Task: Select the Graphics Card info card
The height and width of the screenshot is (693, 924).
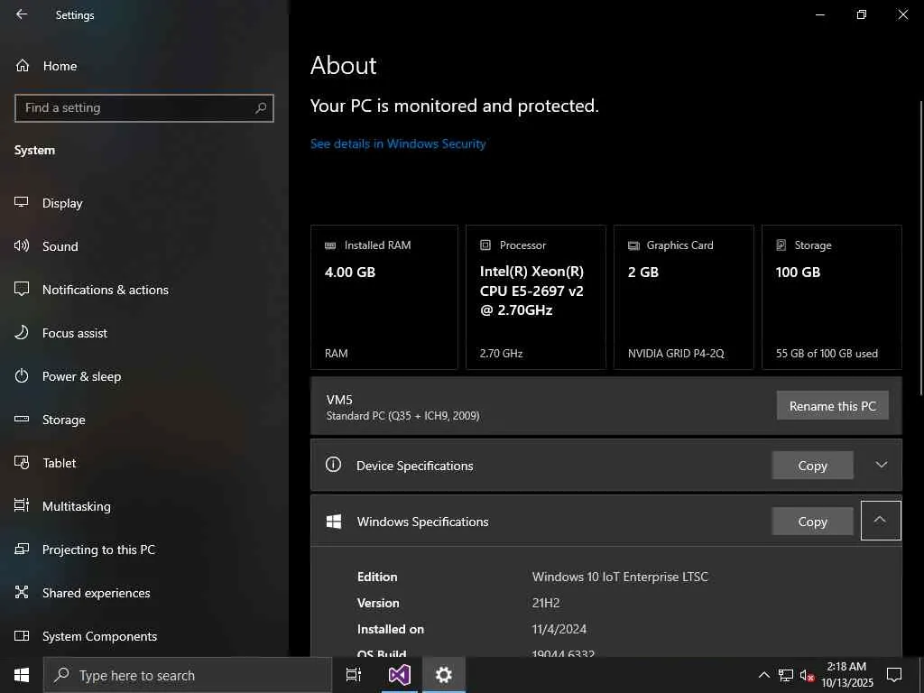Action: pos(684,297)
